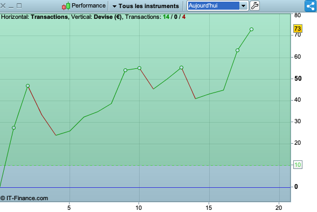Click the IT-Finance.com copyright link

pyautogui.click(x=24, y=198)
